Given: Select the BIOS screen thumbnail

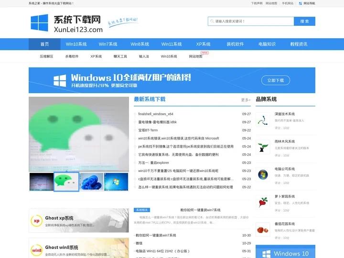Looking at the screenshot, I should (x=42, y=182).
